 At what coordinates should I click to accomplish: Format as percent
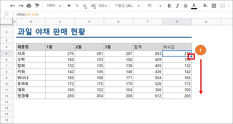point(77,6)
